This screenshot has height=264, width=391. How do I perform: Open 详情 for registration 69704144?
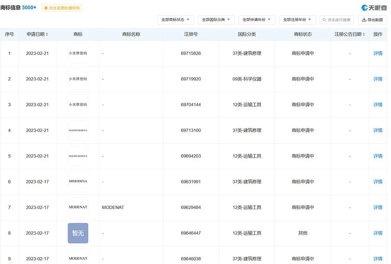378,104
